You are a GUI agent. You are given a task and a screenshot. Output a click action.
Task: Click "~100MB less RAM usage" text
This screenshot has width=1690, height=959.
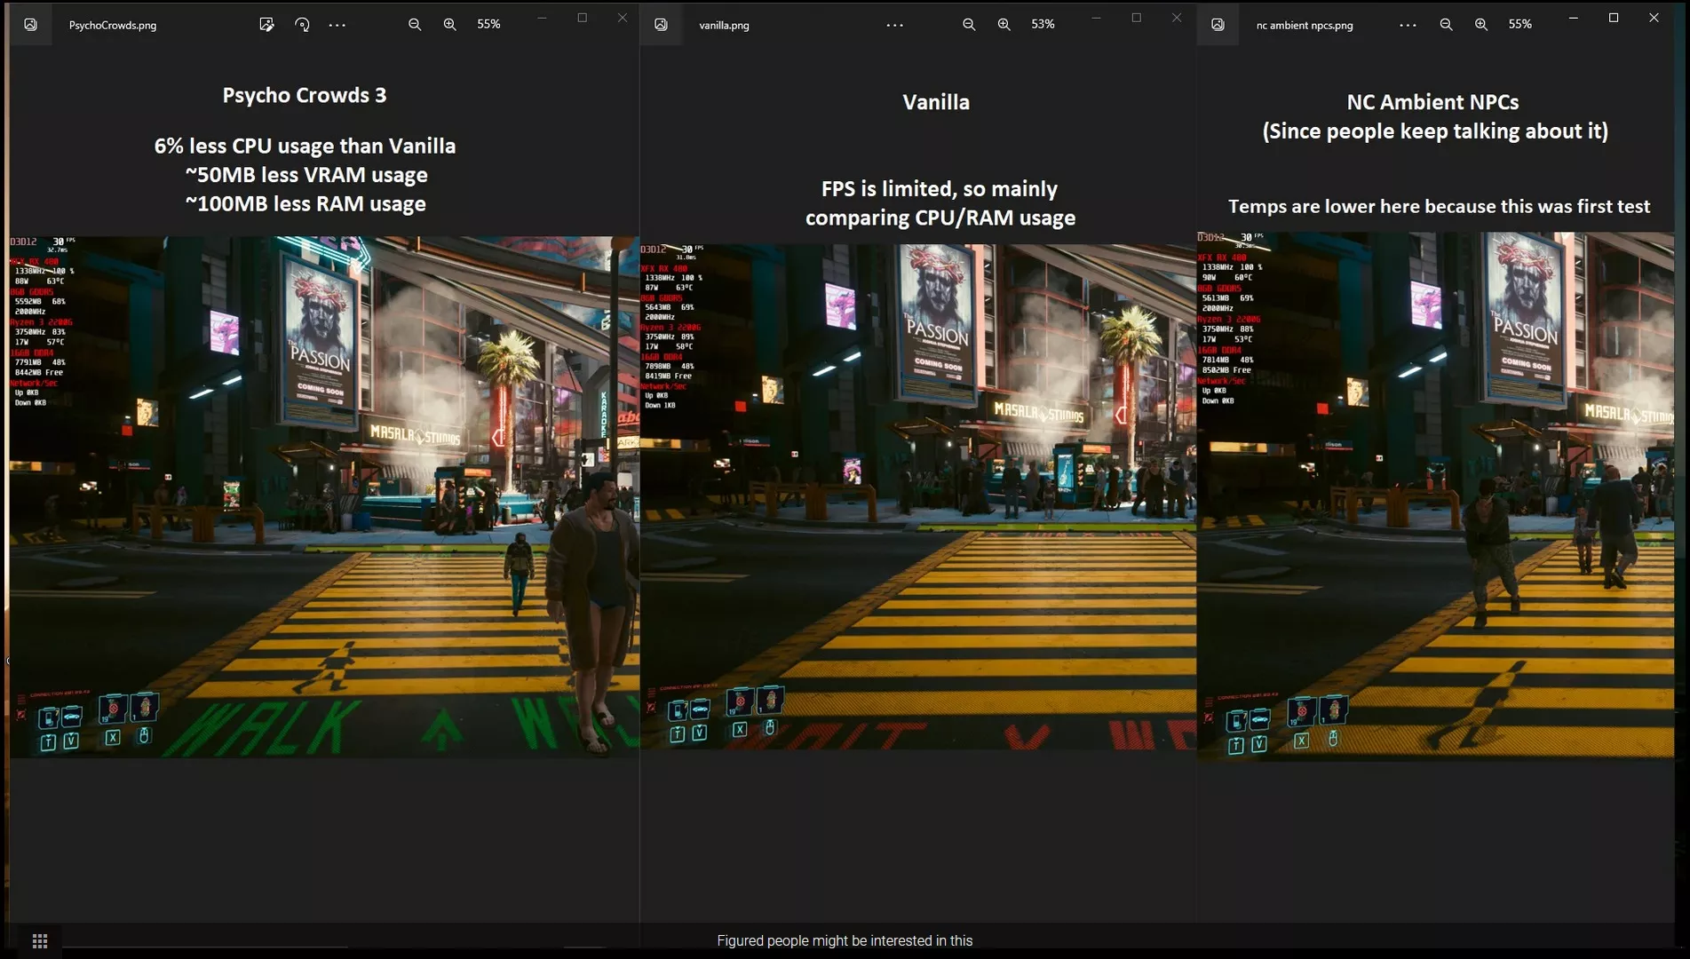tap(305, 203)
